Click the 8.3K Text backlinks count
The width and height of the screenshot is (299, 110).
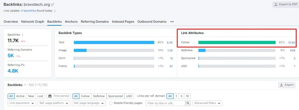pos(170,42)
